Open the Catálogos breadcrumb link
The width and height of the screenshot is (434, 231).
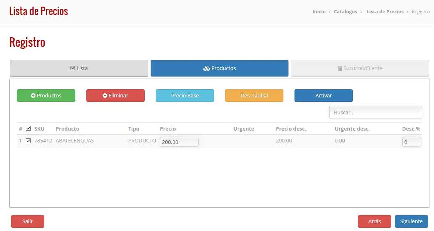click(345, 11)
